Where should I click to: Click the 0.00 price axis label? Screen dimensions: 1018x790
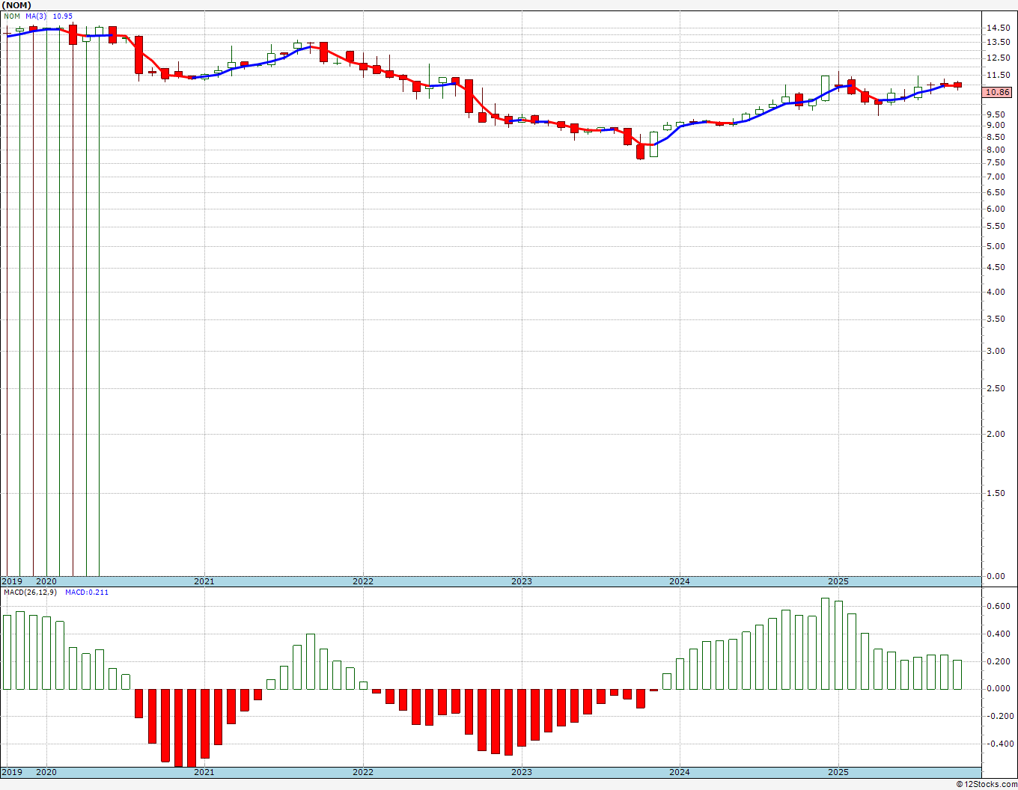tap(997, 576)
